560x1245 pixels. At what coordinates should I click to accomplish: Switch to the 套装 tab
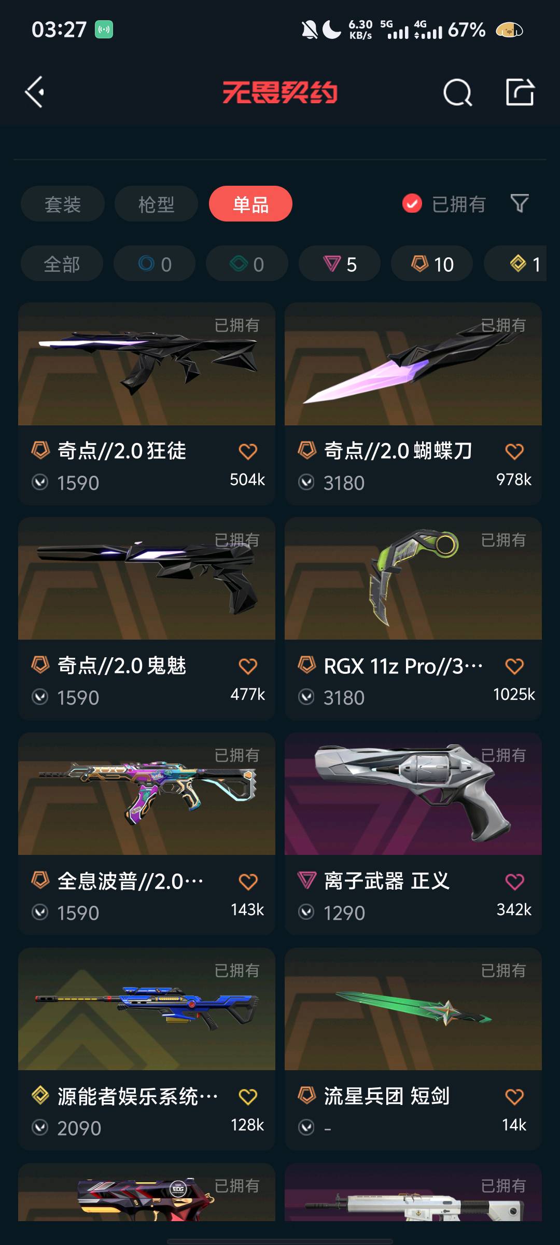coord(63,204)
